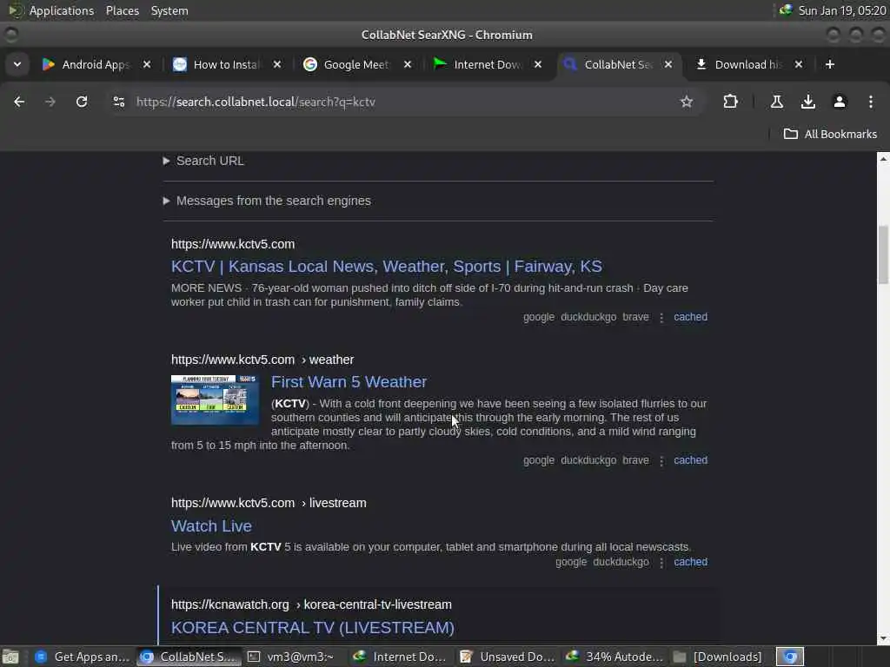Open Chrome Labs flask icon
890x667 pixels.
776,102
